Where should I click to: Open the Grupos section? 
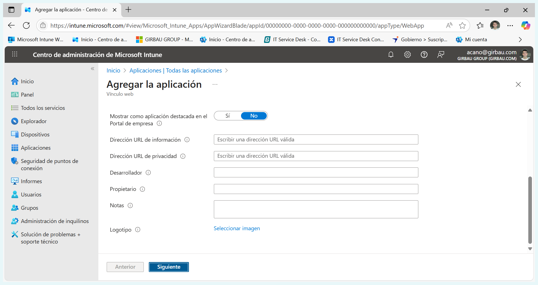click(x=29, y=208)
